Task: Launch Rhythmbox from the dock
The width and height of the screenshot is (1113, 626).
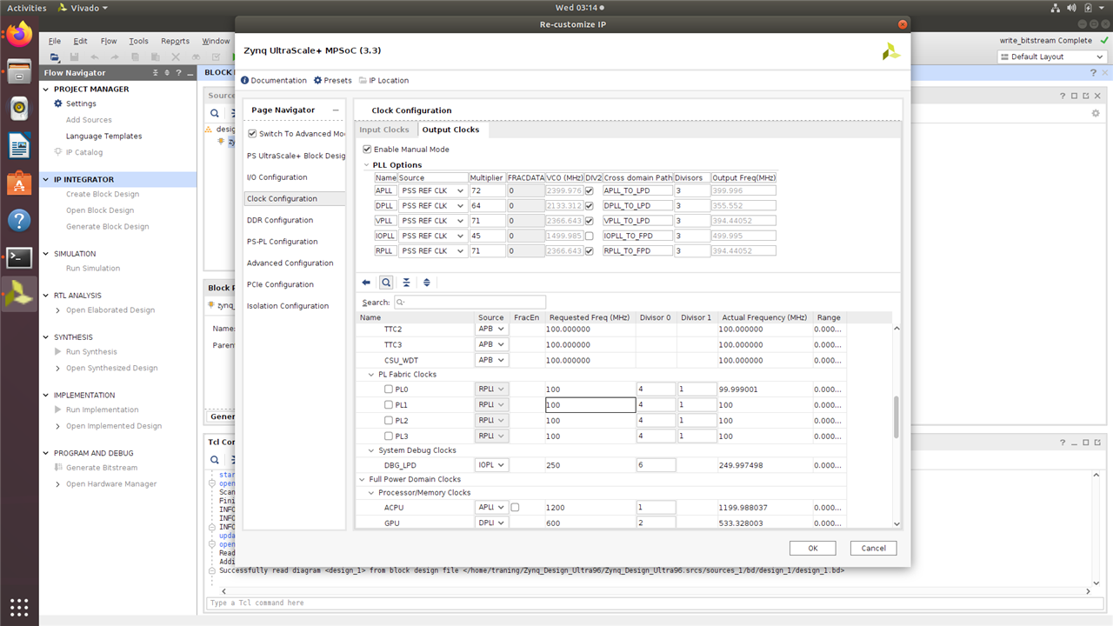Action: click(19, 109)
